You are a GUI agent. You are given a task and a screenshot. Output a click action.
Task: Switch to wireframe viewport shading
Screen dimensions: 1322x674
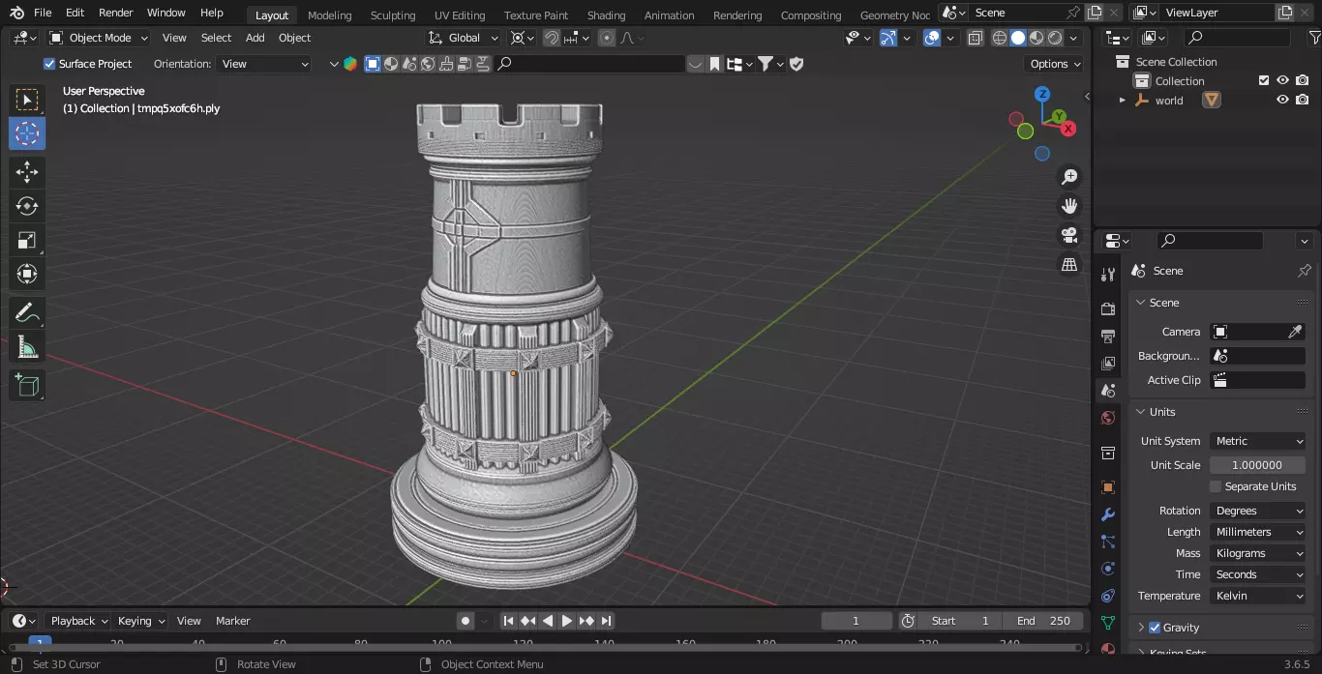1000,38
